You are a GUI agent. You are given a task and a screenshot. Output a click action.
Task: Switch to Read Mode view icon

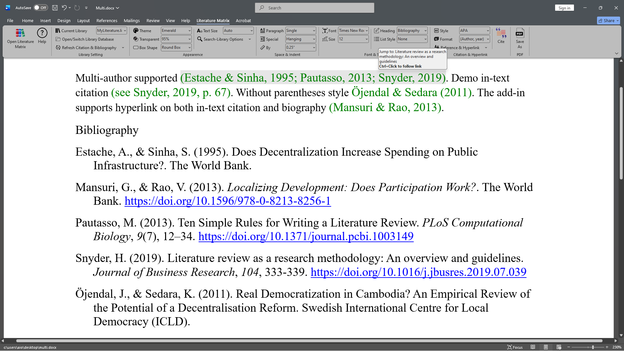533,347
